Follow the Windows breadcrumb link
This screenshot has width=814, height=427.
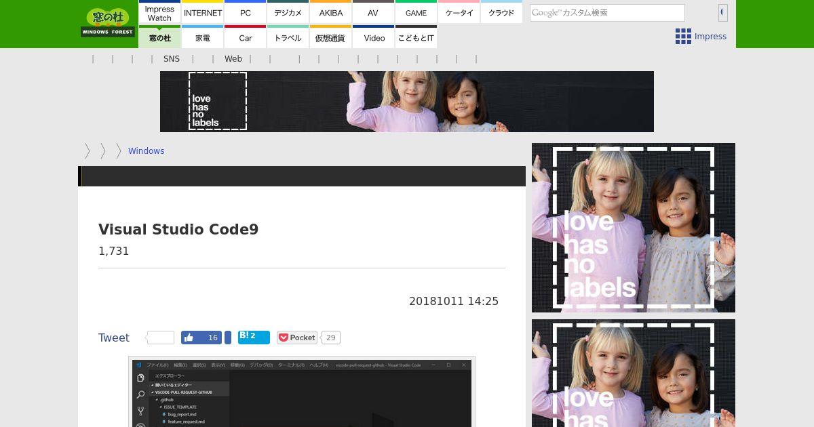click(x=147, y=151)
